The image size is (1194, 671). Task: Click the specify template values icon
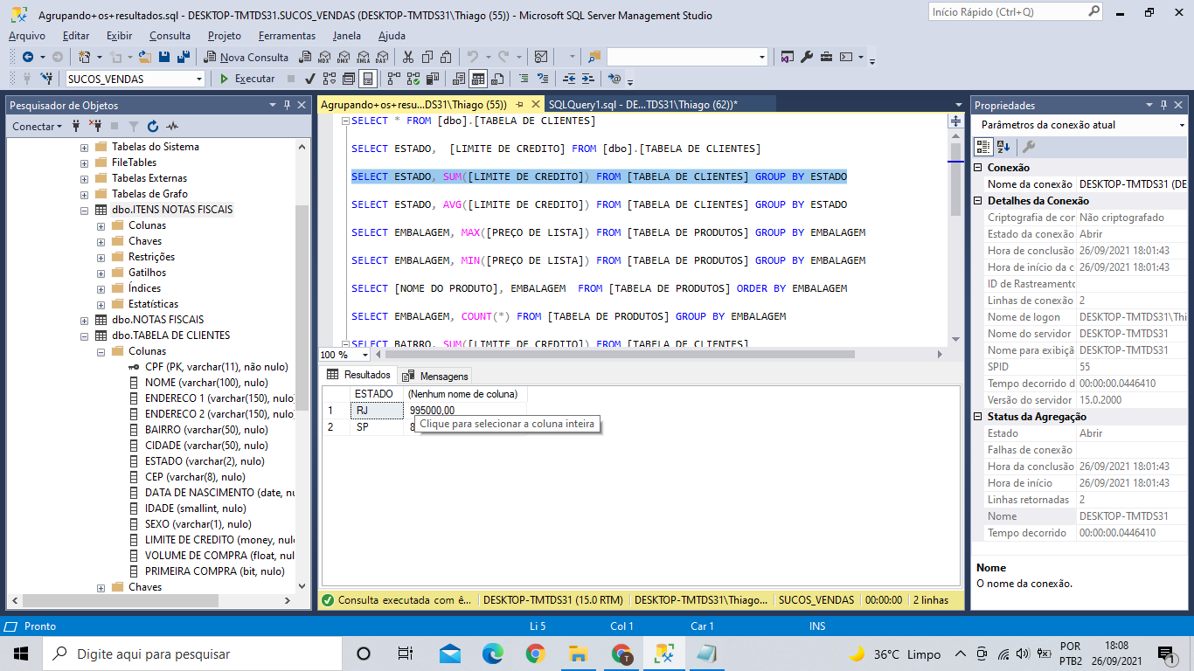point(614,79)
